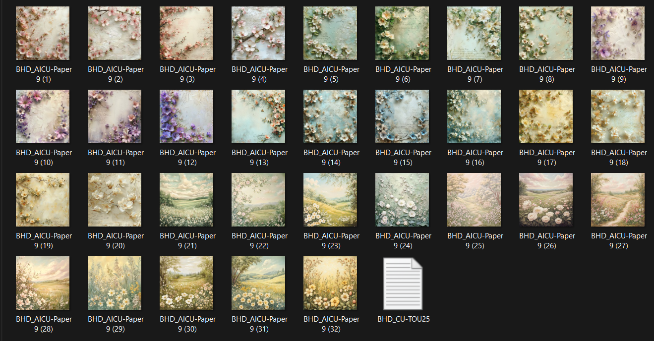
Task: Select thumbnail of BHD_AICU-Paper 9 (26)
Action: (x=546, y=200)
